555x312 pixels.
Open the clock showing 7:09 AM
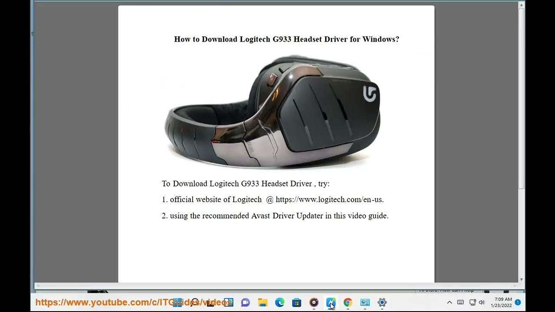[503, 299]
